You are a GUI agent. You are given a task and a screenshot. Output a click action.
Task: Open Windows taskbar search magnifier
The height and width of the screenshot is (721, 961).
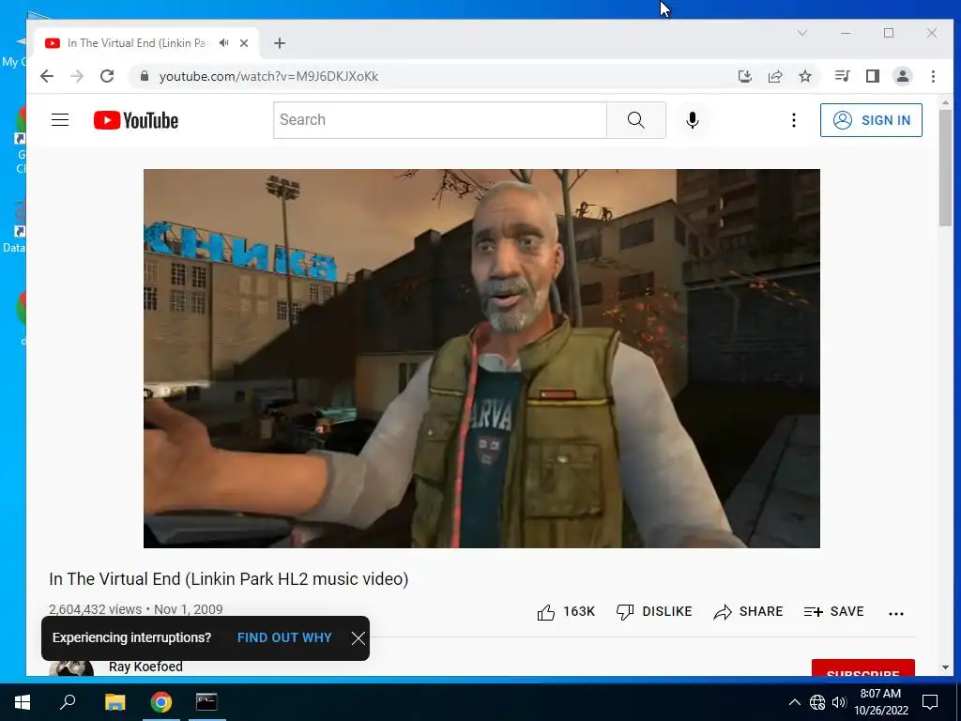pos(68,702)
